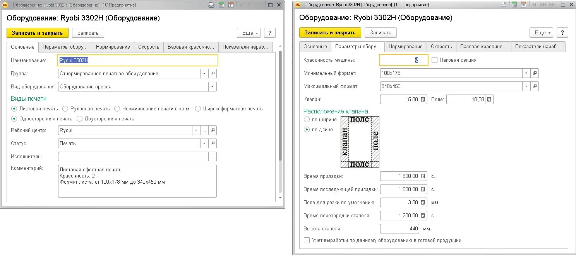Expand the Статус dropdown list
This screenshot has height=257, width=576.
point(204,144)
